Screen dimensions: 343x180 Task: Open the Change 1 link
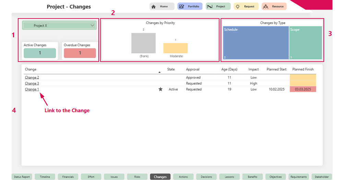(x=32, y=89)
